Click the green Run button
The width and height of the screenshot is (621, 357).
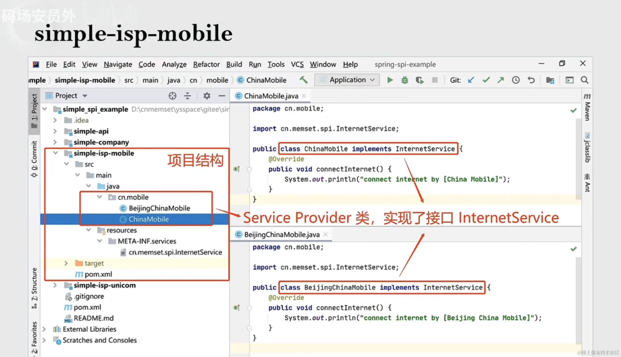[390, 80]
